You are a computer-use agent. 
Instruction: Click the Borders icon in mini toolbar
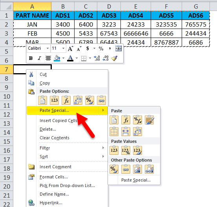coord(84,58)
